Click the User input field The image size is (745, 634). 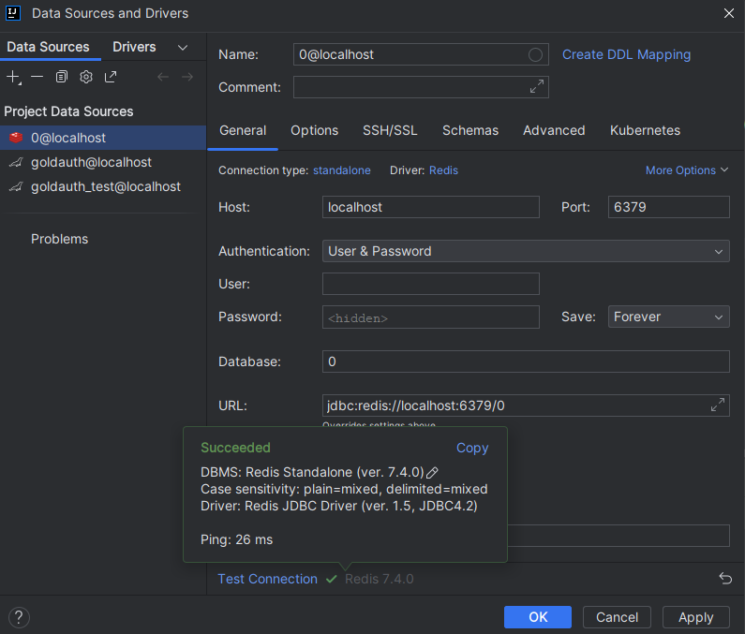(430, 284)
